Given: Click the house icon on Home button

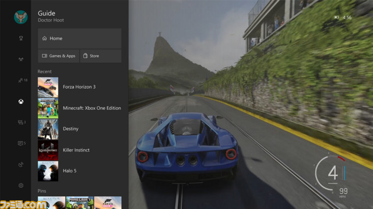Looking at the screenshot, I should (x=44, y=38).
